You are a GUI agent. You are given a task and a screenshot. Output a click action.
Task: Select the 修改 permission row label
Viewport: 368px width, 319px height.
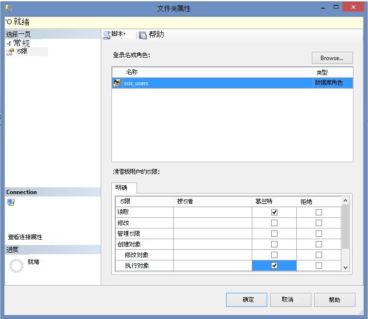tap(123, 223)
